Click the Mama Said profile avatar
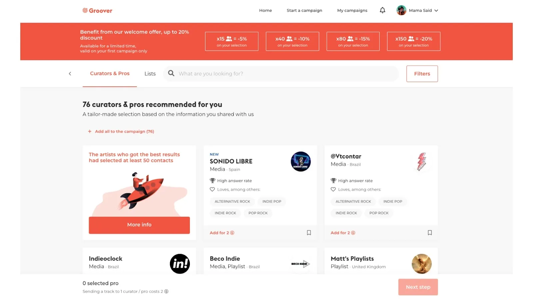Image resolution: width=533 pixels, height=300 pixels. pos(401,10)
